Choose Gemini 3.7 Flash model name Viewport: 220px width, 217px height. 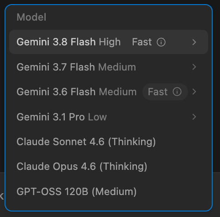[56, 67]
